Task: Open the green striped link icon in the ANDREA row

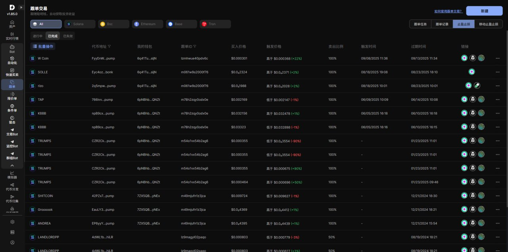Action: pos(481,223)
